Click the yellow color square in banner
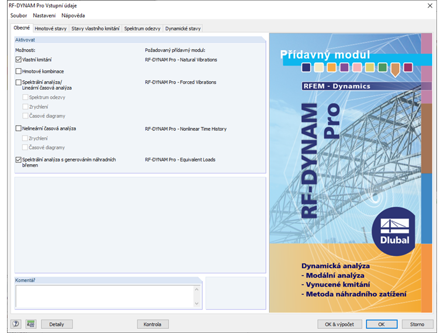Viewport: 444px width, 333px height. [x=370, y=67]
